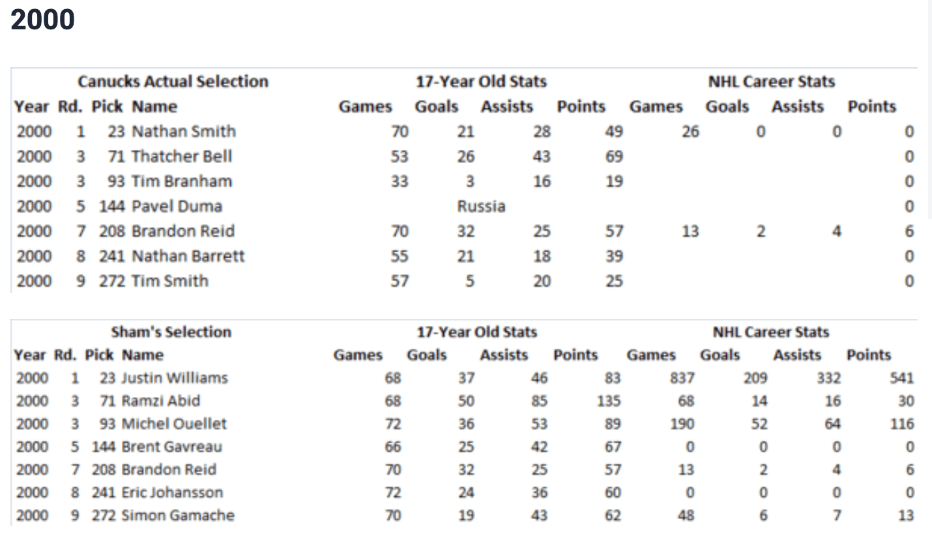Click Tim Branham in Canucks table
This screenshot has height=536, width=932.
(x=182, y=181)
